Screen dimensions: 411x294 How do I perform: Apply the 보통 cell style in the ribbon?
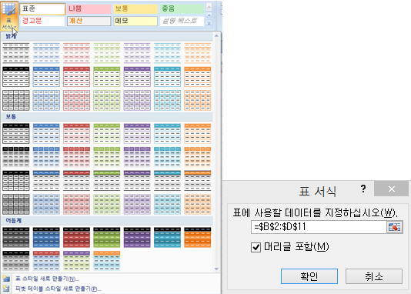135,8
